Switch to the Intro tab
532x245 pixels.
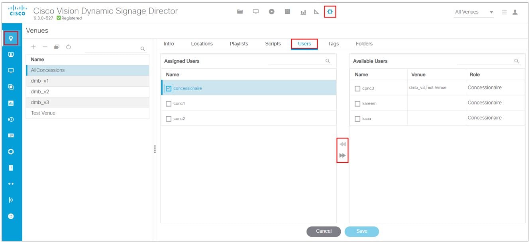tap(169, 44)
